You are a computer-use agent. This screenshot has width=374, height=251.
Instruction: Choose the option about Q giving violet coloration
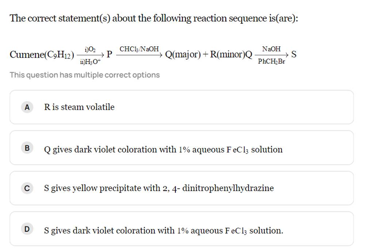(x=163, y=149)
